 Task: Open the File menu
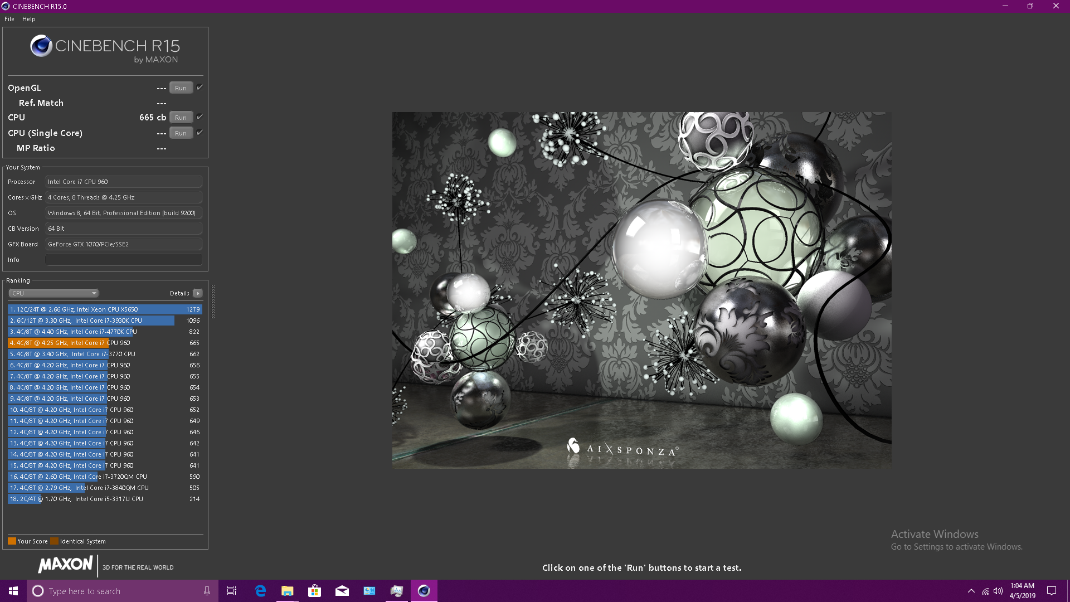tap(9, 19)
